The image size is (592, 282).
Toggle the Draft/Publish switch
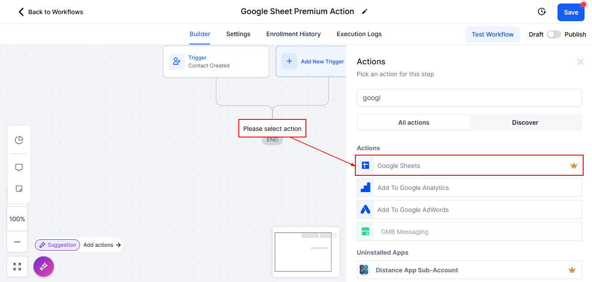pos(554,34)
